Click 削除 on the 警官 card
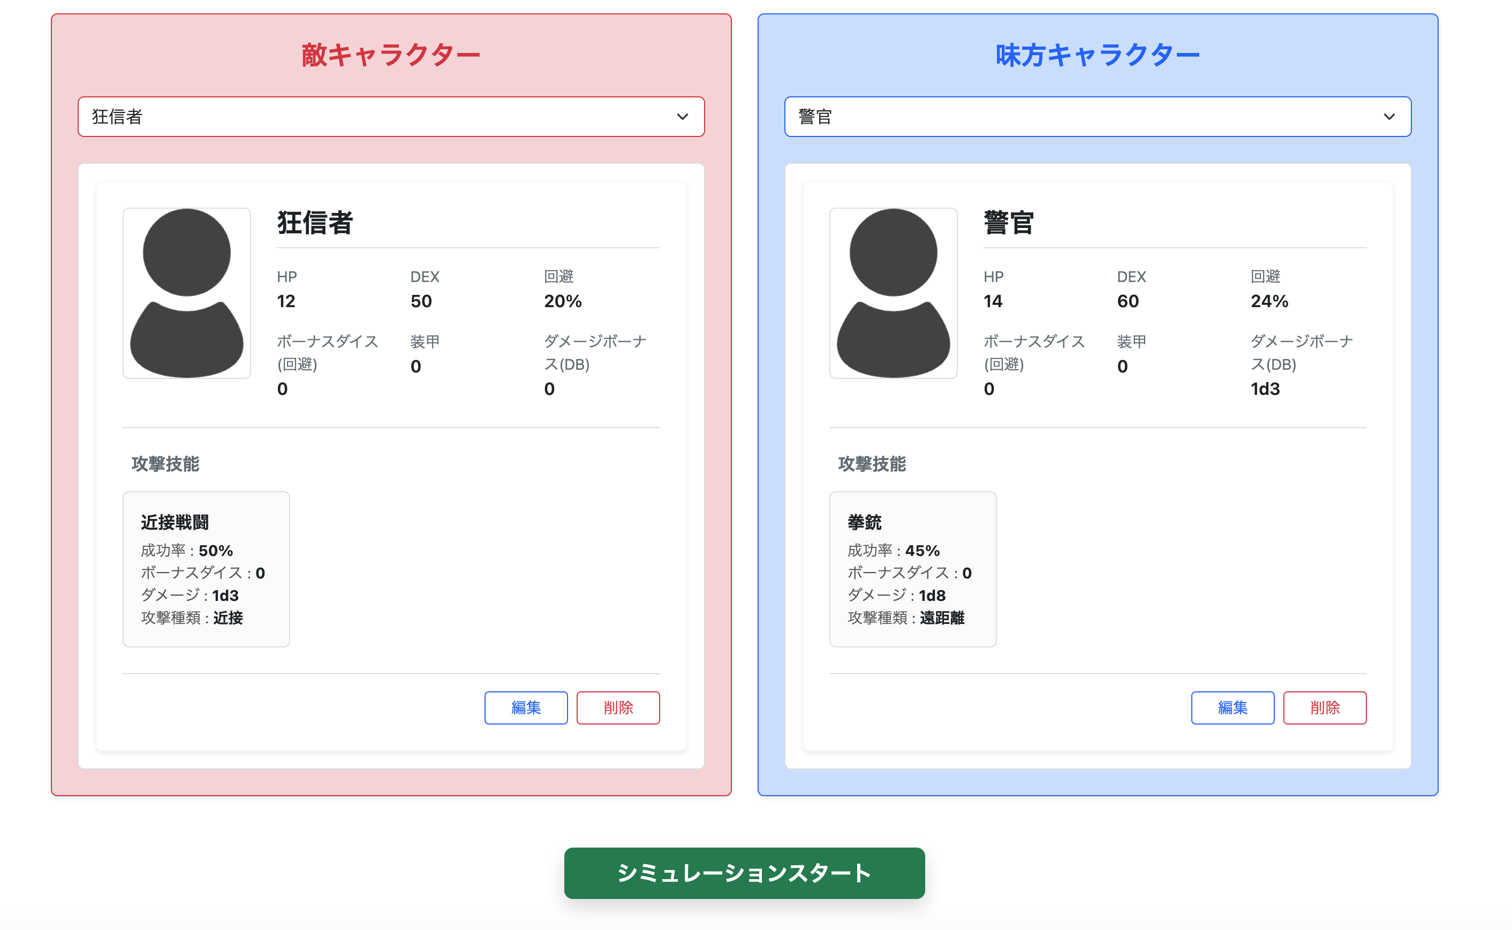Viewport: 1512px width, 930px height. [x=1324, y=707]
